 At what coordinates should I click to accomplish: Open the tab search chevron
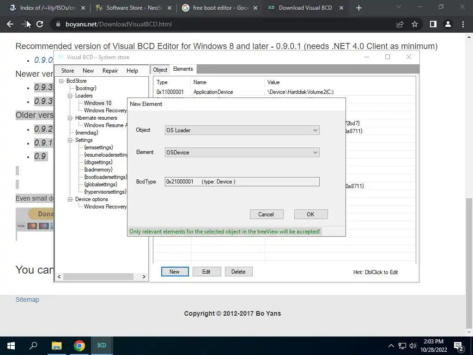tap(399, 6)
